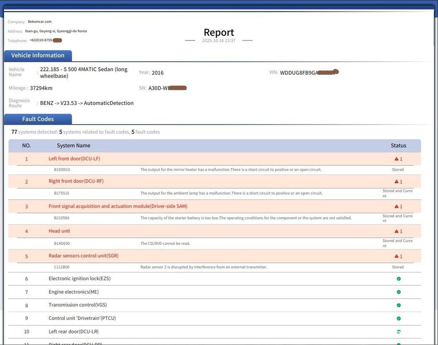Click green check icon for Electronic ignition lock
The image size is (438, 345).
[x=399, y=279]
